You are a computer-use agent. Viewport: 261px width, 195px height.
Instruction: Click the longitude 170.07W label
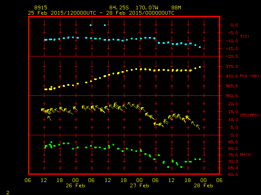pos(147,8)
